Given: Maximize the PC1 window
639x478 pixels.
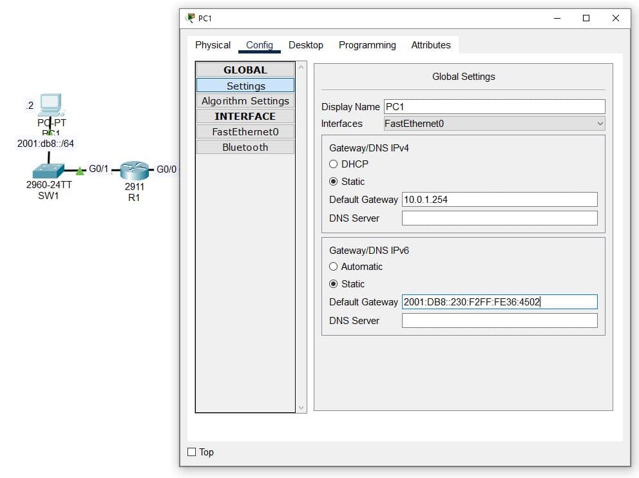Looking at the screenshot, I should 586,18.
